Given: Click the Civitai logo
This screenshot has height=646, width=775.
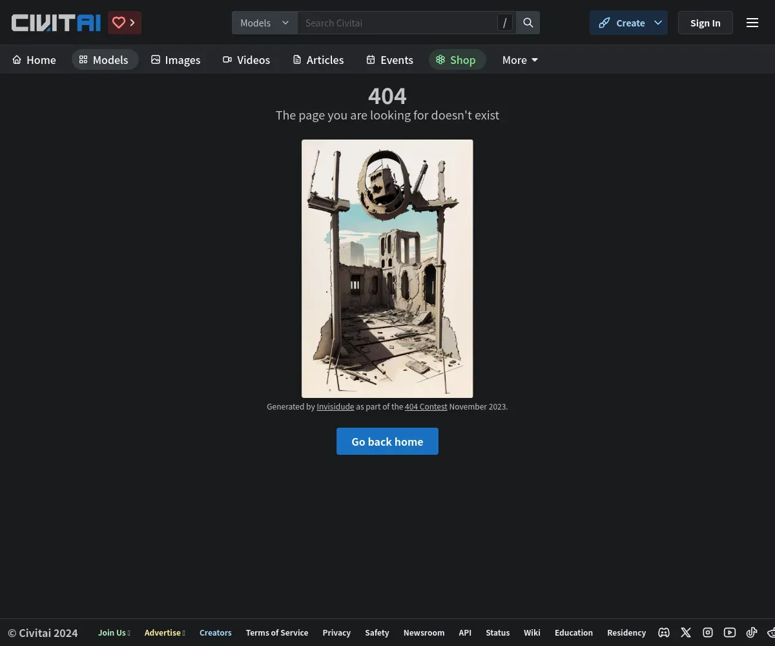Looking at the screenshot, I should (x=56, y=23).
